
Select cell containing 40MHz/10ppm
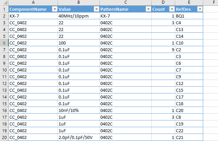[79, 16]
